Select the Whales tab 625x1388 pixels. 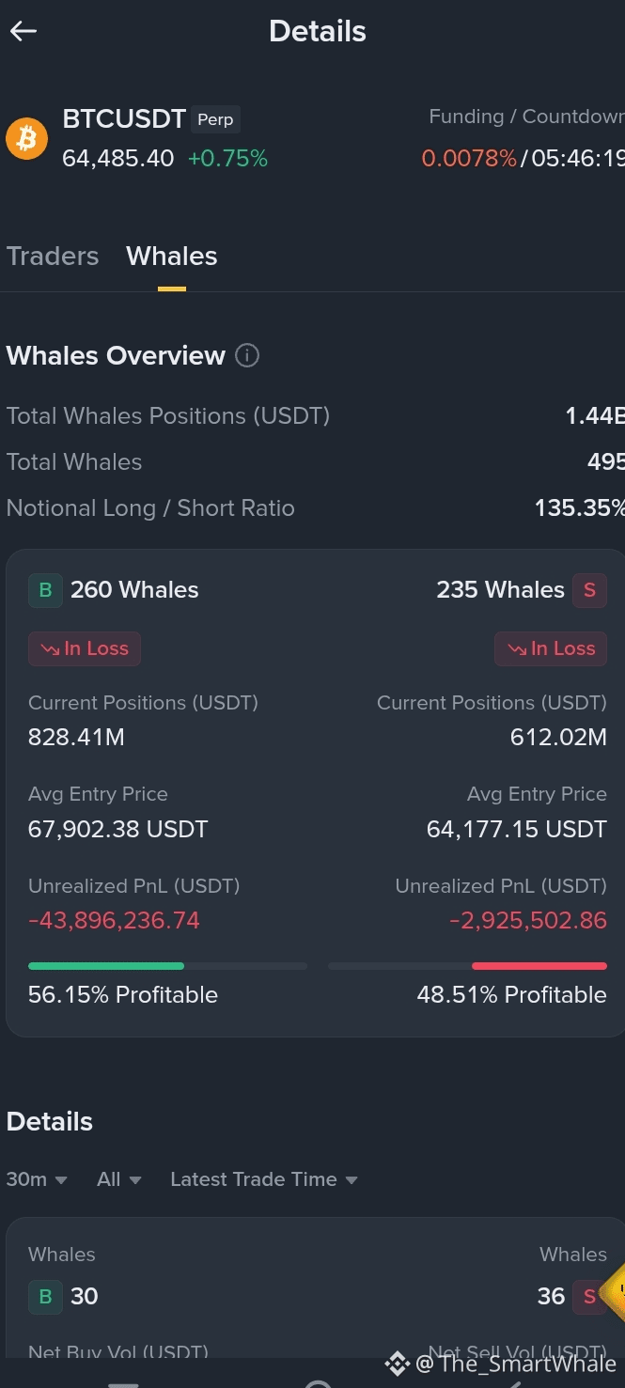[172, 256]
